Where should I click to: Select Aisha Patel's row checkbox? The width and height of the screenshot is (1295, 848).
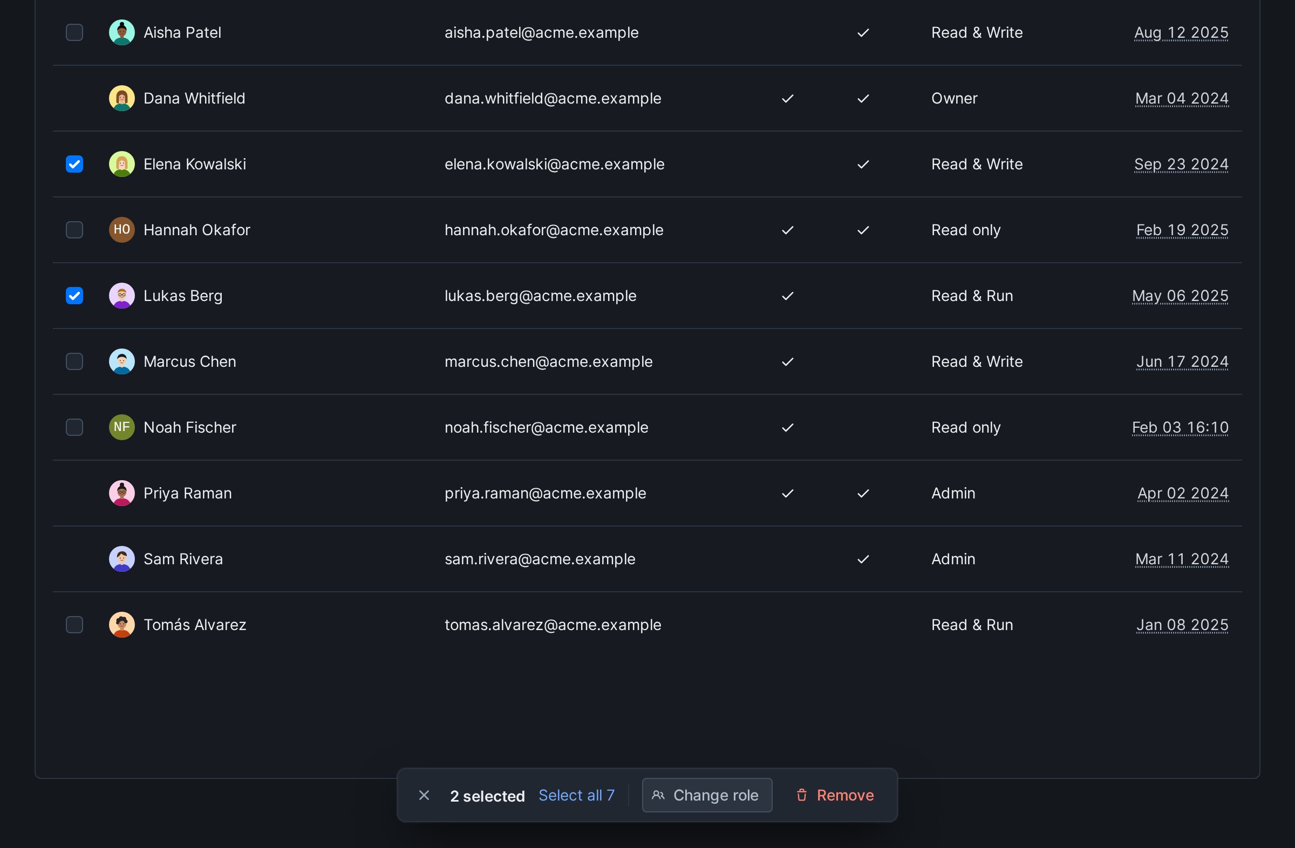tap(74, 33)
